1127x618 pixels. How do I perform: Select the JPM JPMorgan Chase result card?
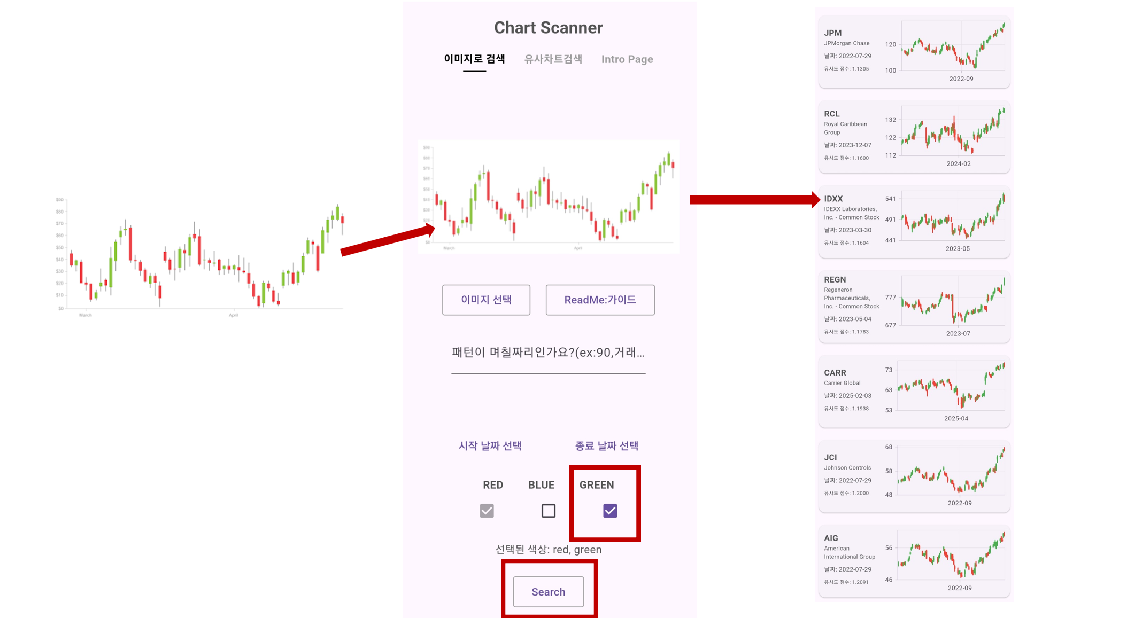[x=914, y=52]
